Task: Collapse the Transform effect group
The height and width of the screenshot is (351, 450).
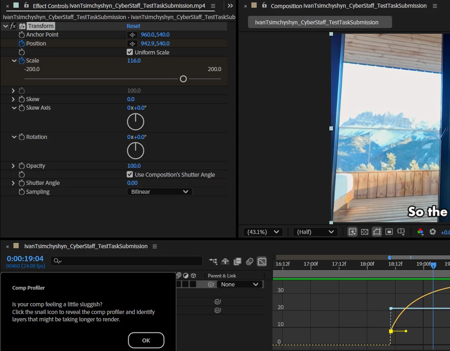Action: coord(5,26)
